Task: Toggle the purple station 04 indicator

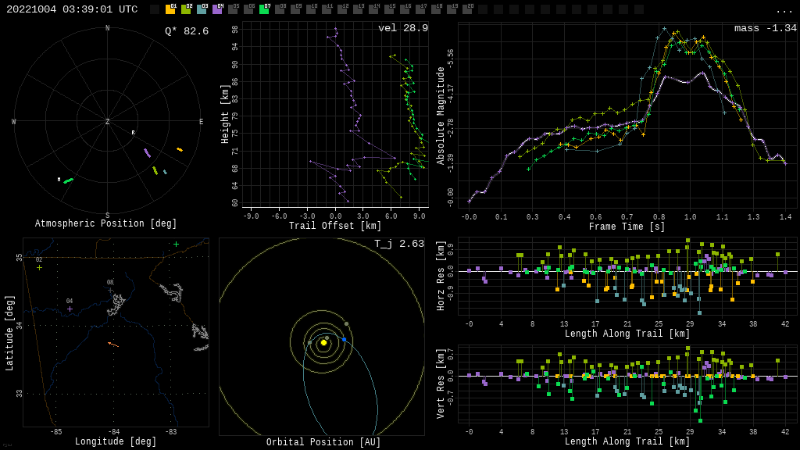Action: click(217, 9)
